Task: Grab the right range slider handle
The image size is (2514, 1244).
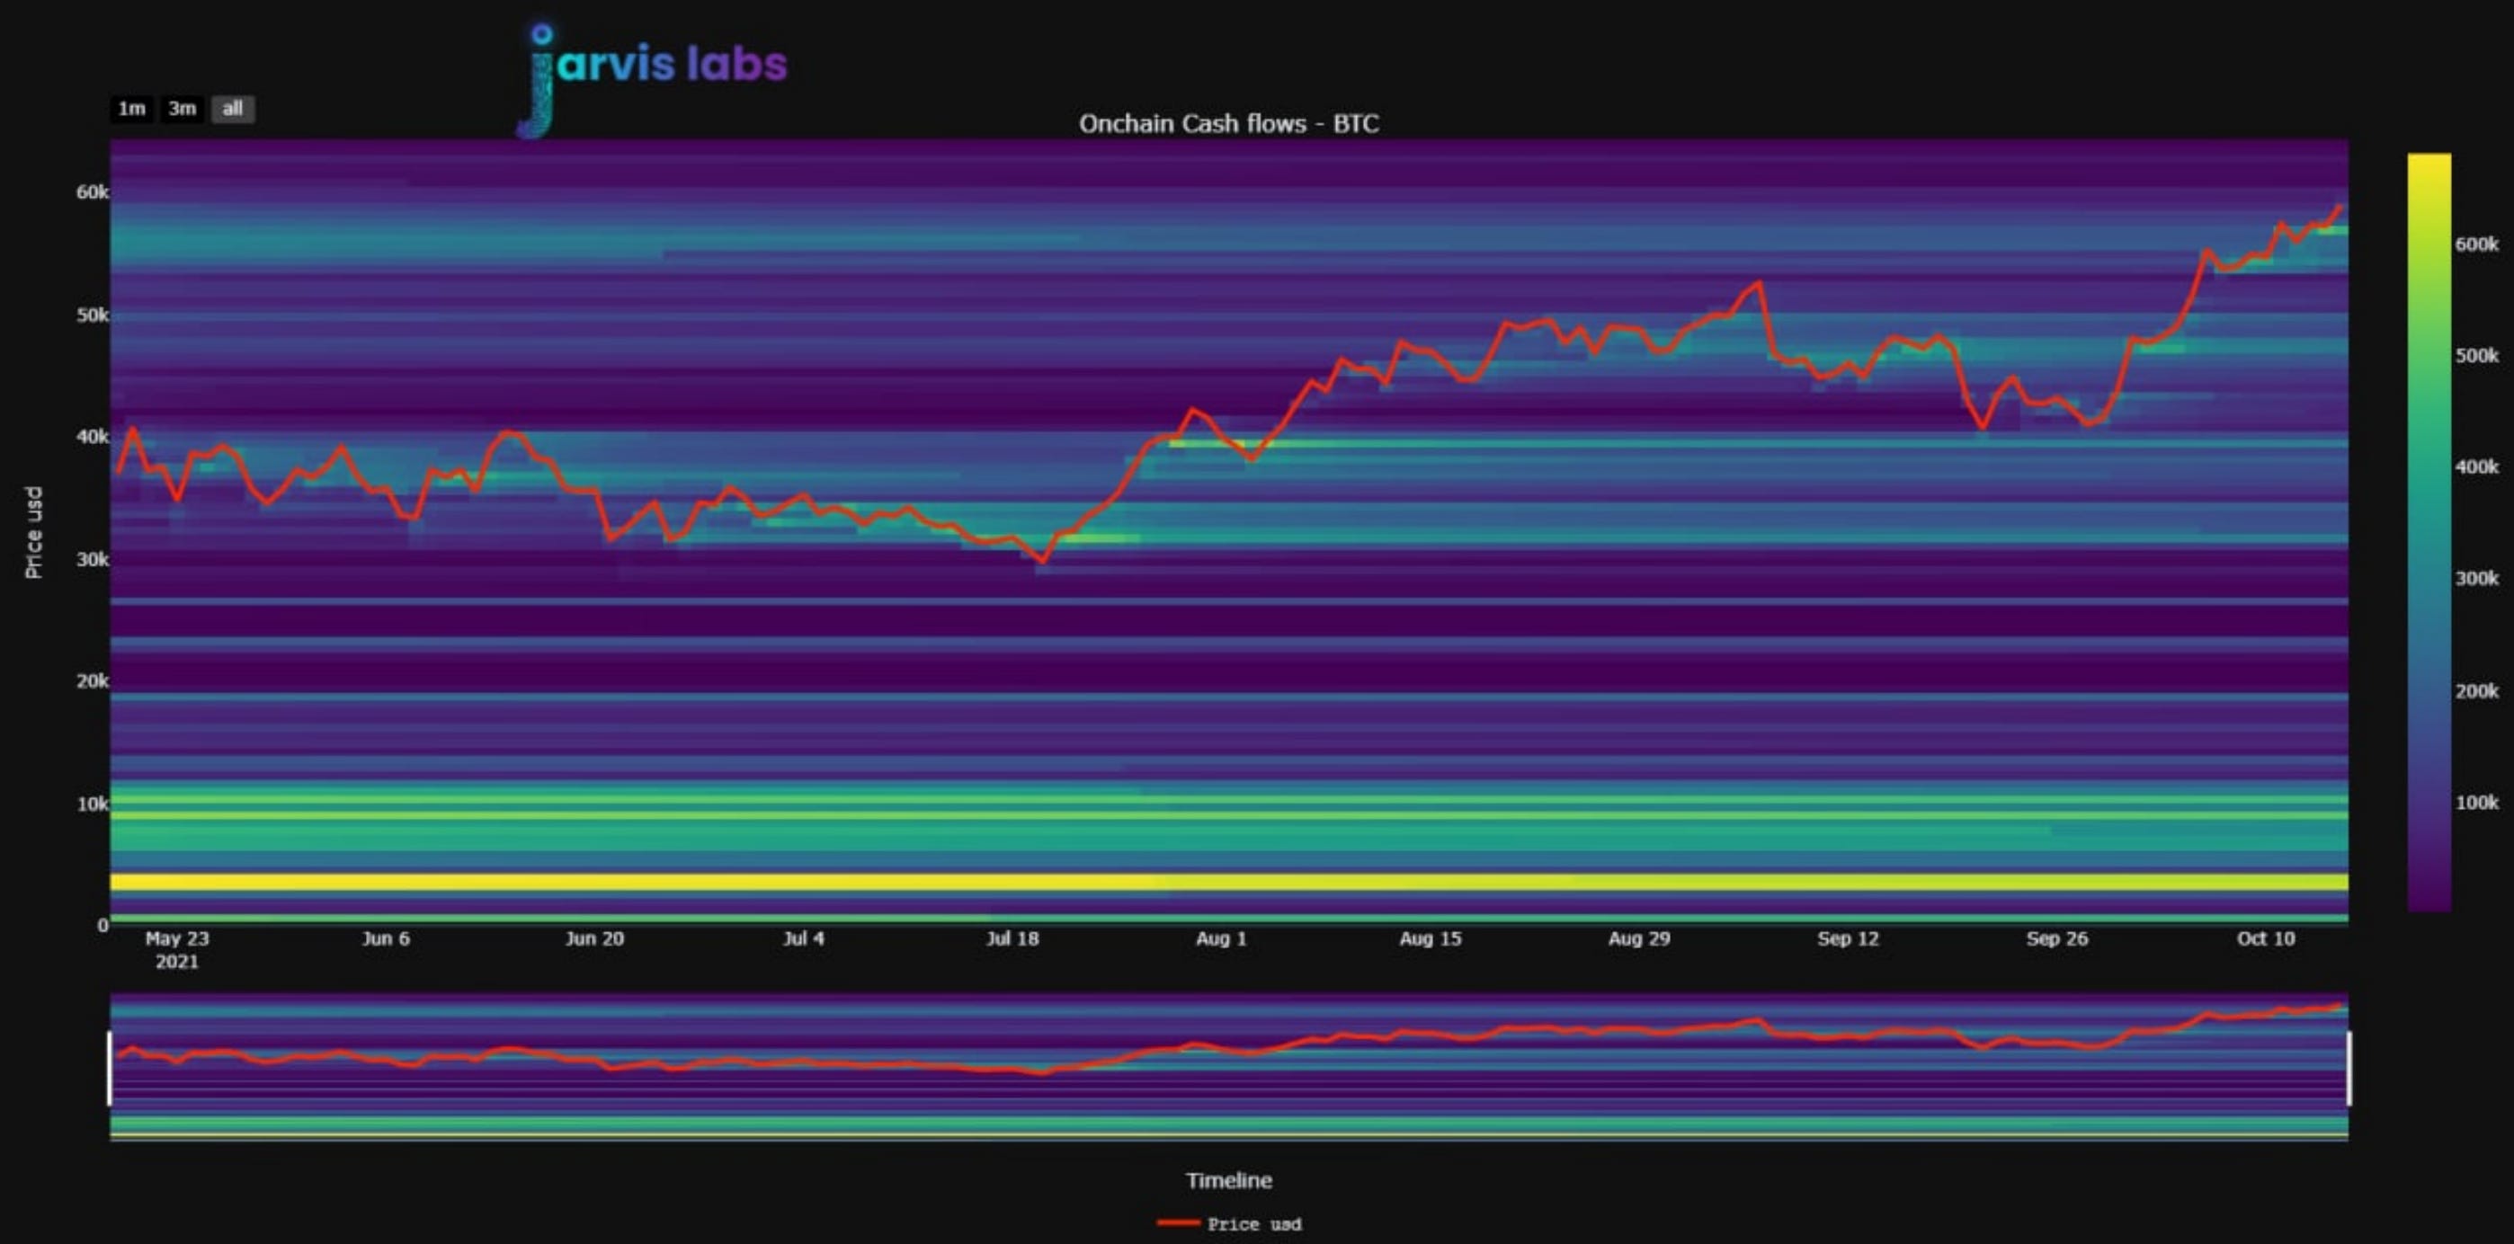Action: (x=2348, y=1068)
